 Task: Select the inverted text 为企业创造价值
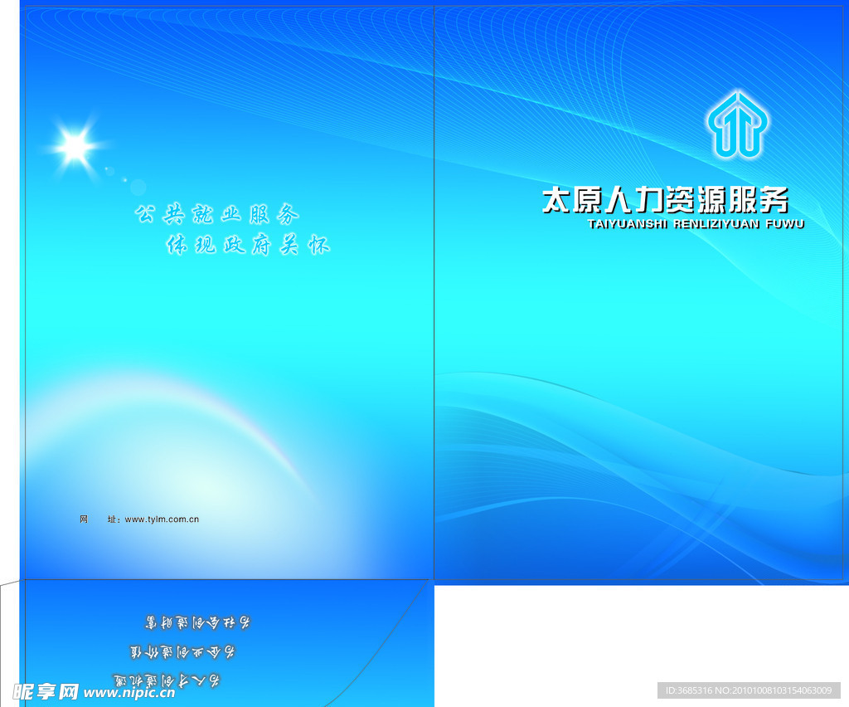pos(182,651)
